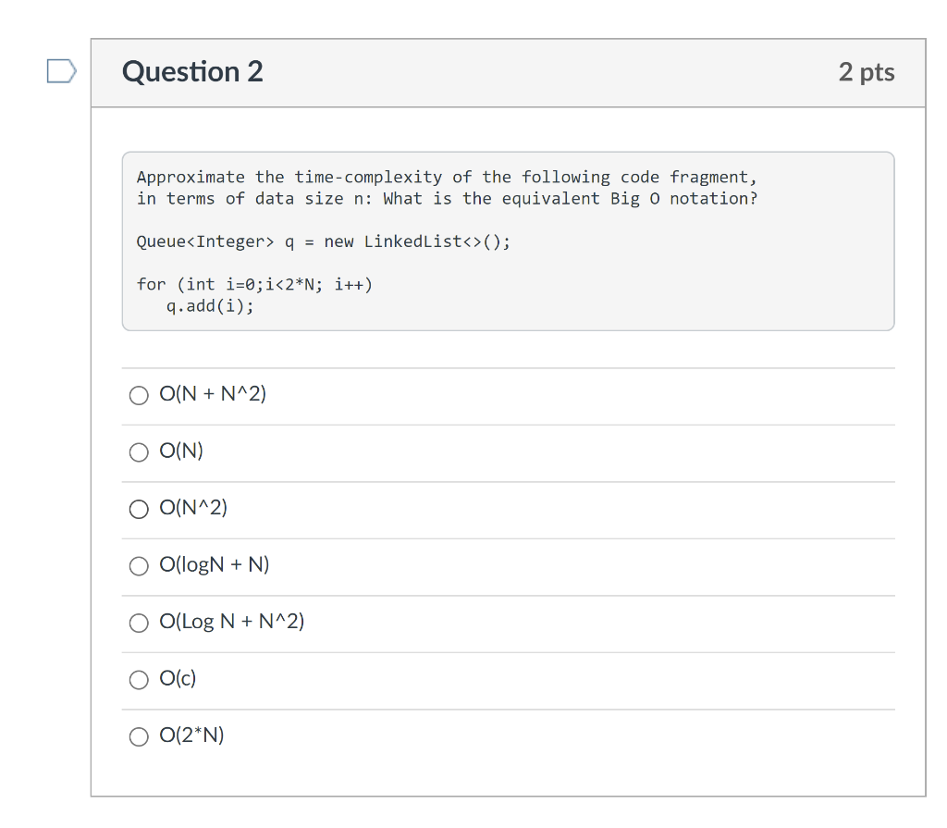Select the O(N + N^2) radio button
This screenshot has height=828, width=947.
click(139, 395)
